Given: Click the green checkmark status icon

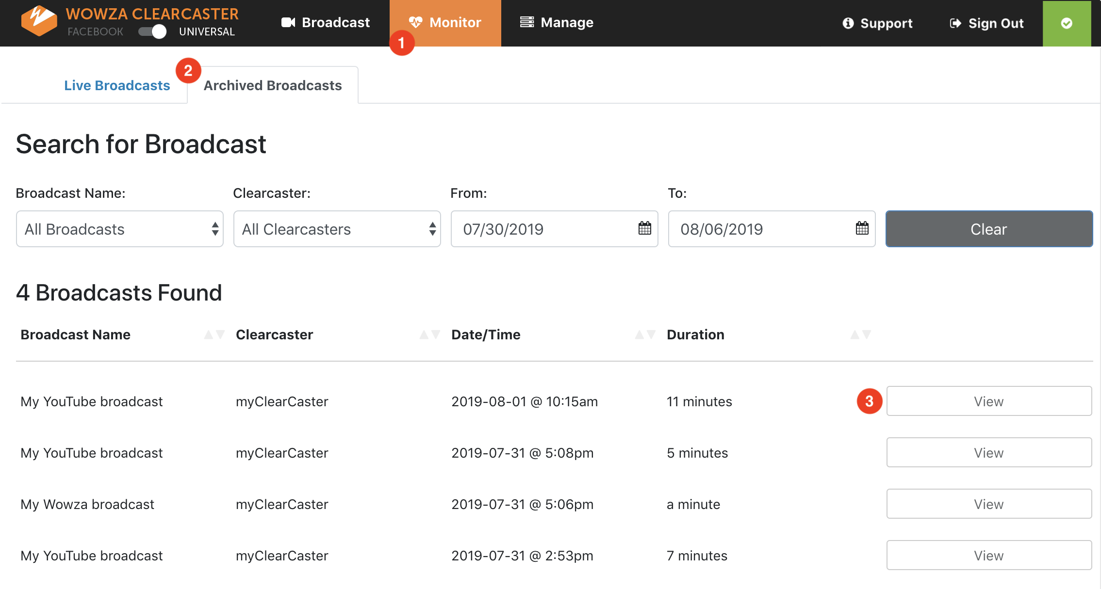Looking at the screenshot, I should (1067, 23).
